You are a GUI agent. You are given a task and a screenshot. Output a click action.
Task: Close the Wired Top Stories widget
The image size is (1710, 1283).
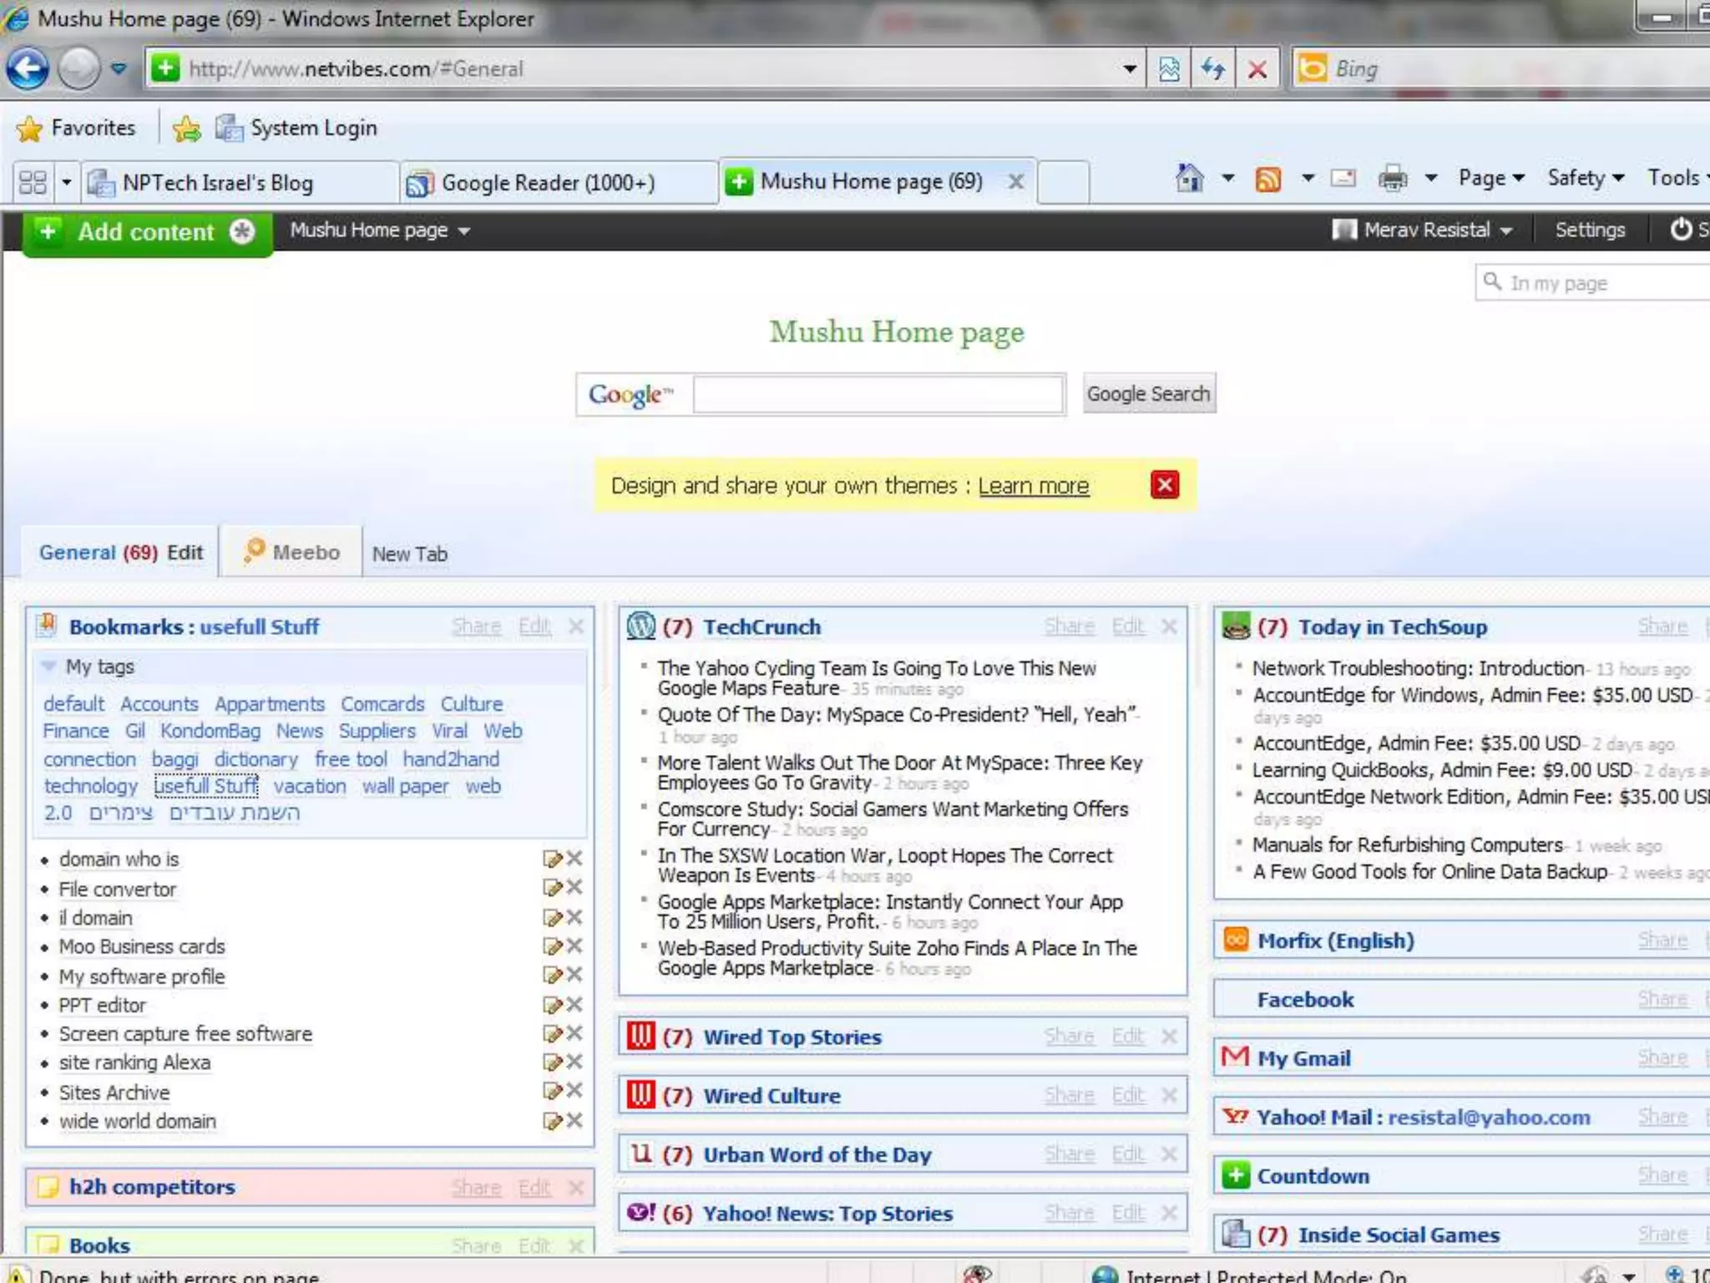1170,1037
